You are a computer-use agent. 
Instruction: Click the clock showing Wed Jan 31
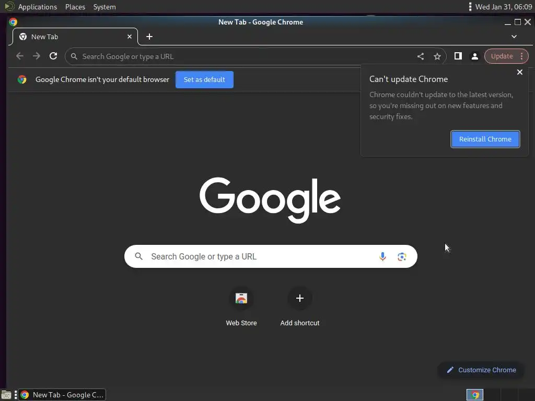pyautogui.click(x=503, y=7)
